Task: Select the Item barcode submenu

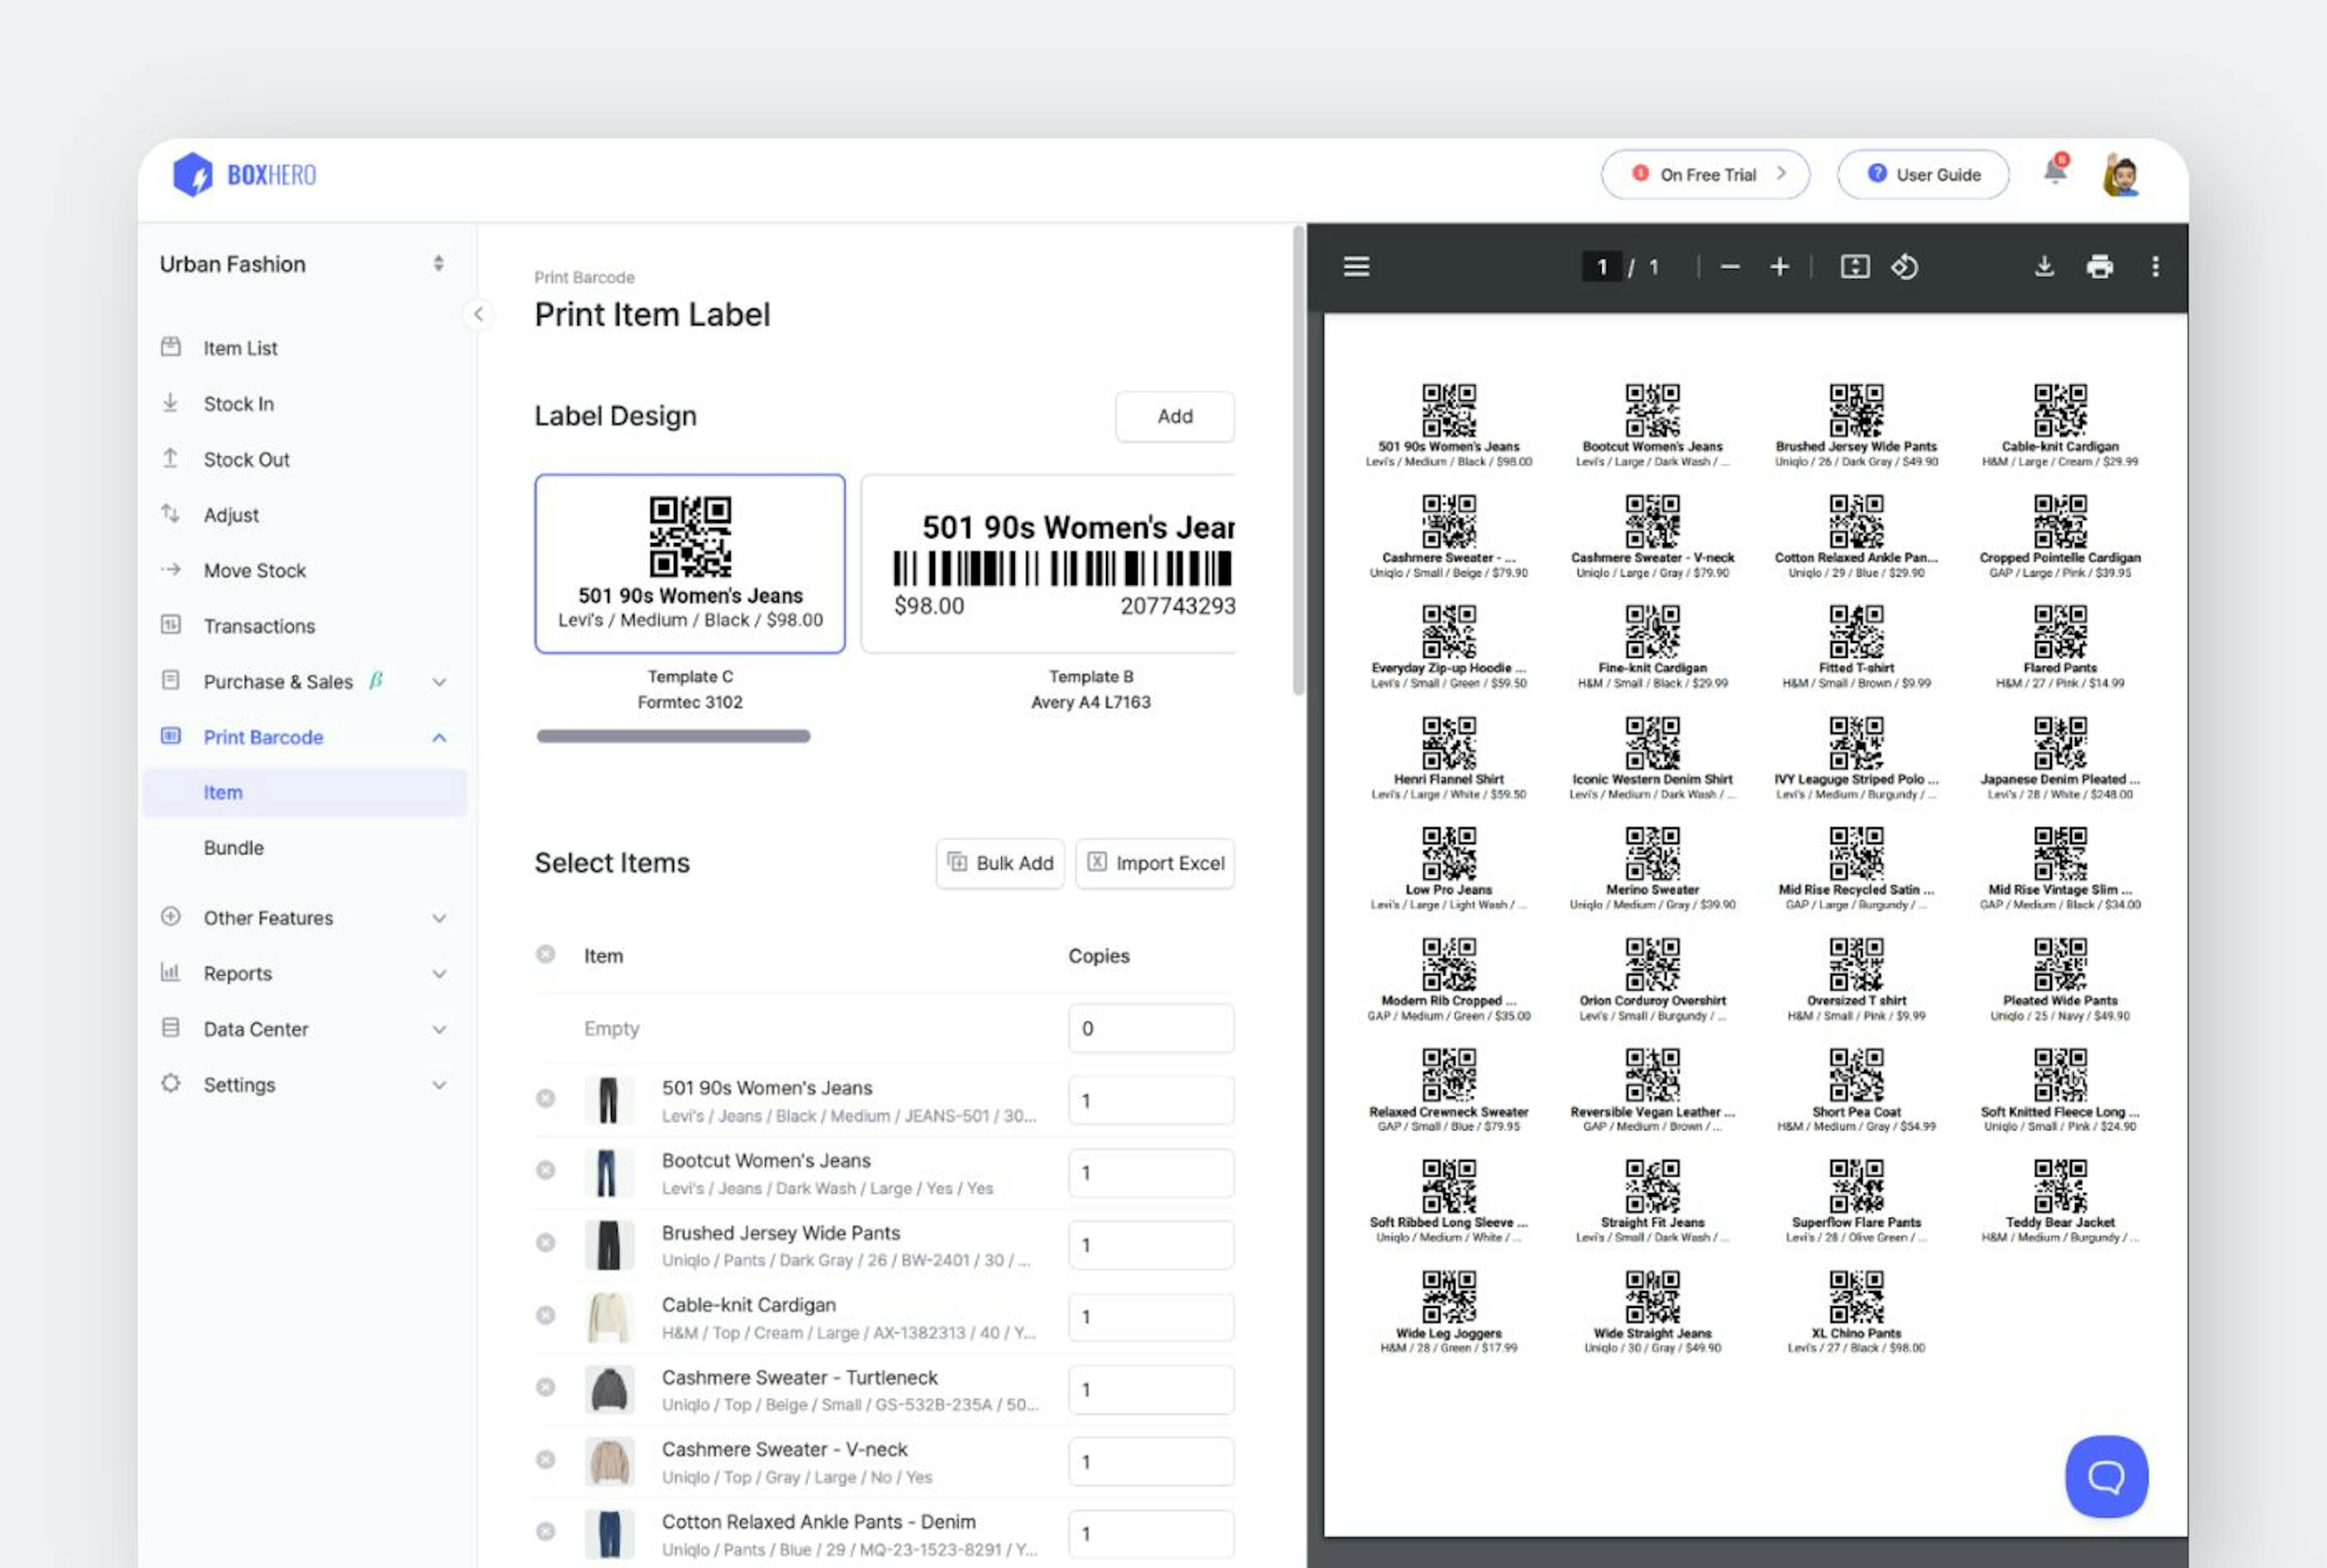Action: (304, 792)
